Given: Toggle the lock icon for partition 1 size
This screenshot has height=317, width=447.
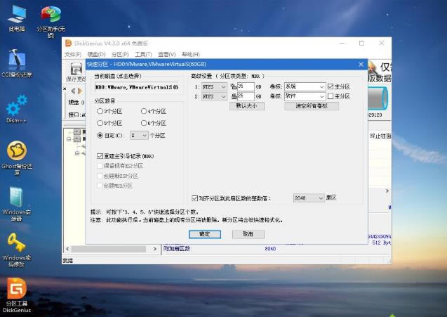Looking at the screenshot, I should (x=234, y=86).
